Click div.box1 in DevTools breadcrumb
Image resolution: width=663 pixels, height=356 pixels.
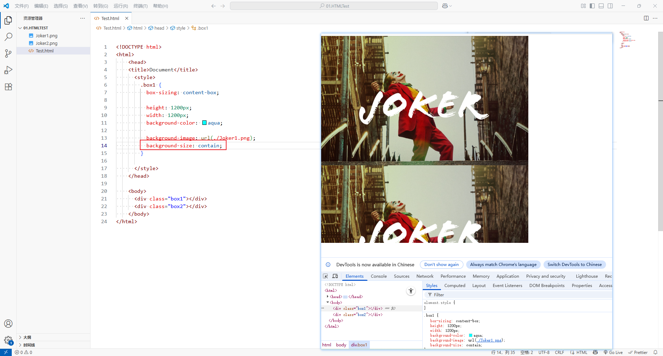click(x=359, y=345)
